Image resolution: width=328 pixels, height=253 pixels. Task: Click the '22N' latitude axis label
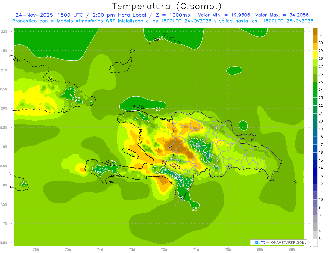click(x=4, y=32)
